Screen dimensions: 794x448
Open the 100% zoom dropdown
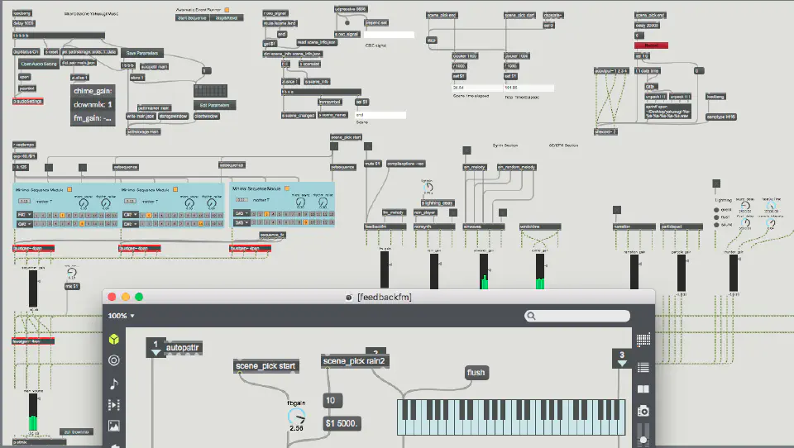pyautogui.click(x=121, y=316)
